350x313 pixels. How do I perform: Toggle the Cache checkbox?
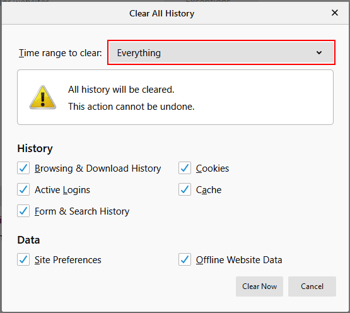185,189
